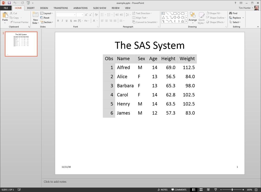Switch to Slide Sorter view
Screen dimensions: 261x192
(201, 190)
